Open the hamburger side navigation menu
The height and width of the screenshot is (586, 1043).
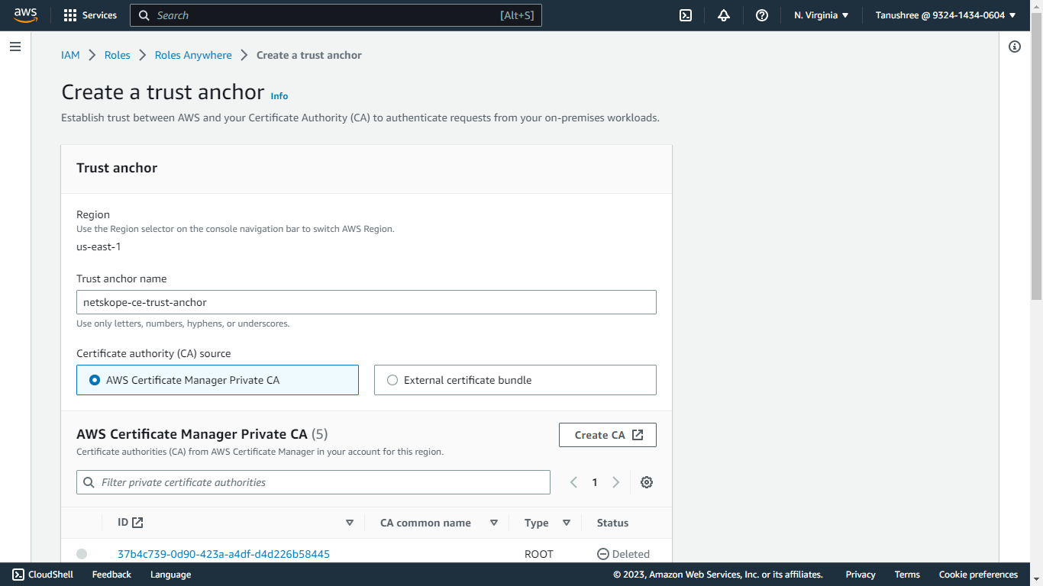pyautogui.click(x=15, y=47)
